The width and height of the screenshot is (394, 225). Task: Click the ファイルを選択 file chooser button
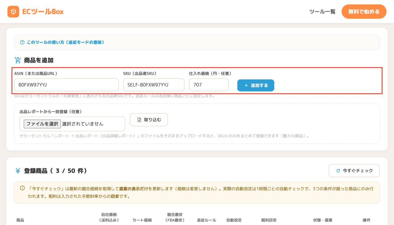click(x=42, y=124)
